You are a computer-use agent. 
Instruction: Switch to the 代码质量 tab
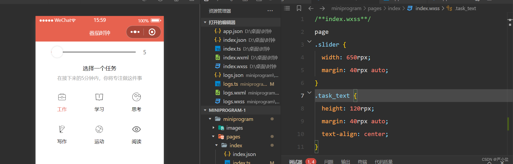(x=384, y=162)
